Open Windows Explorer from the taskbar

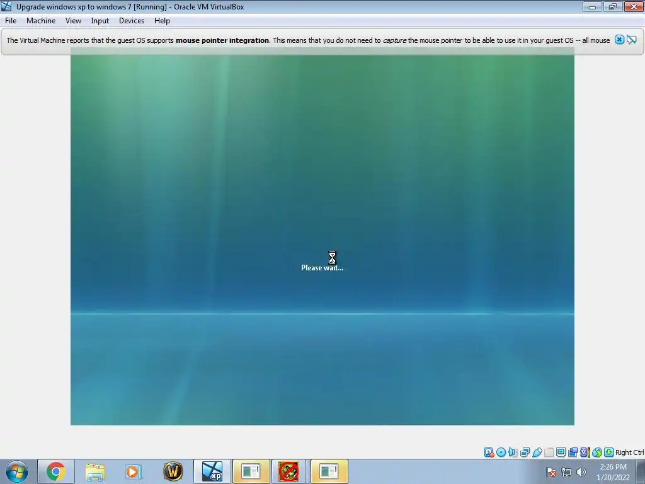pos(95,471)
